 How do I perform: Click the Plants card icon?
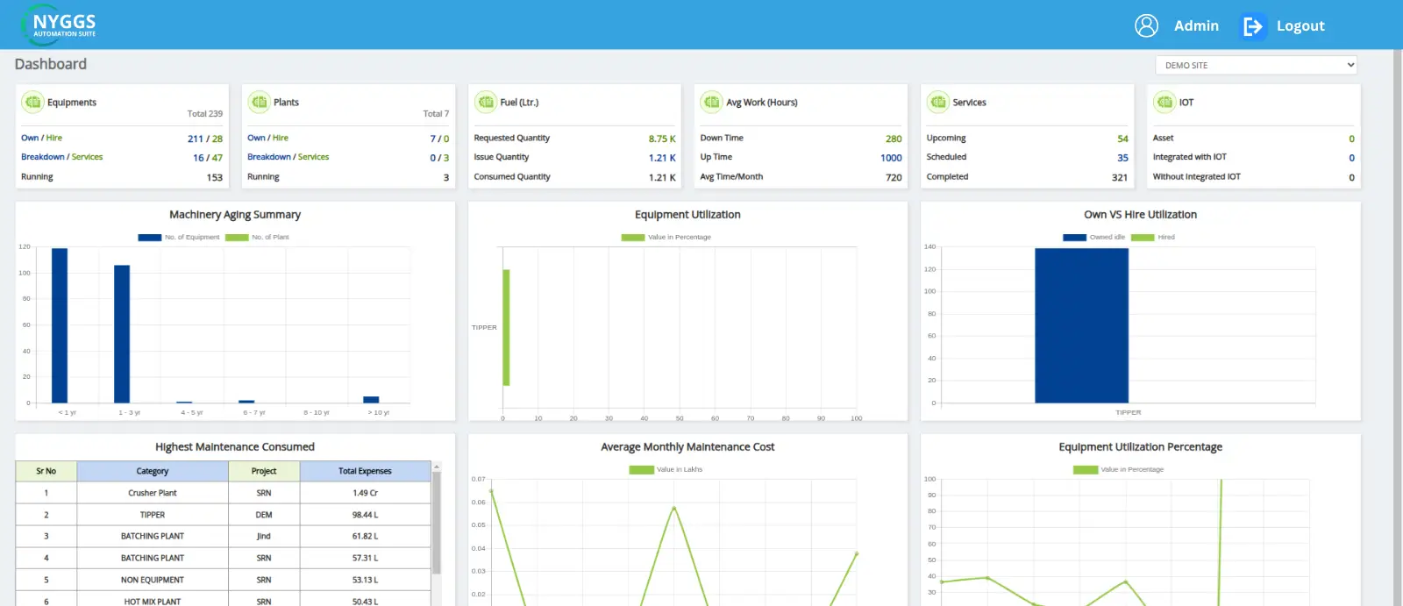259,103
